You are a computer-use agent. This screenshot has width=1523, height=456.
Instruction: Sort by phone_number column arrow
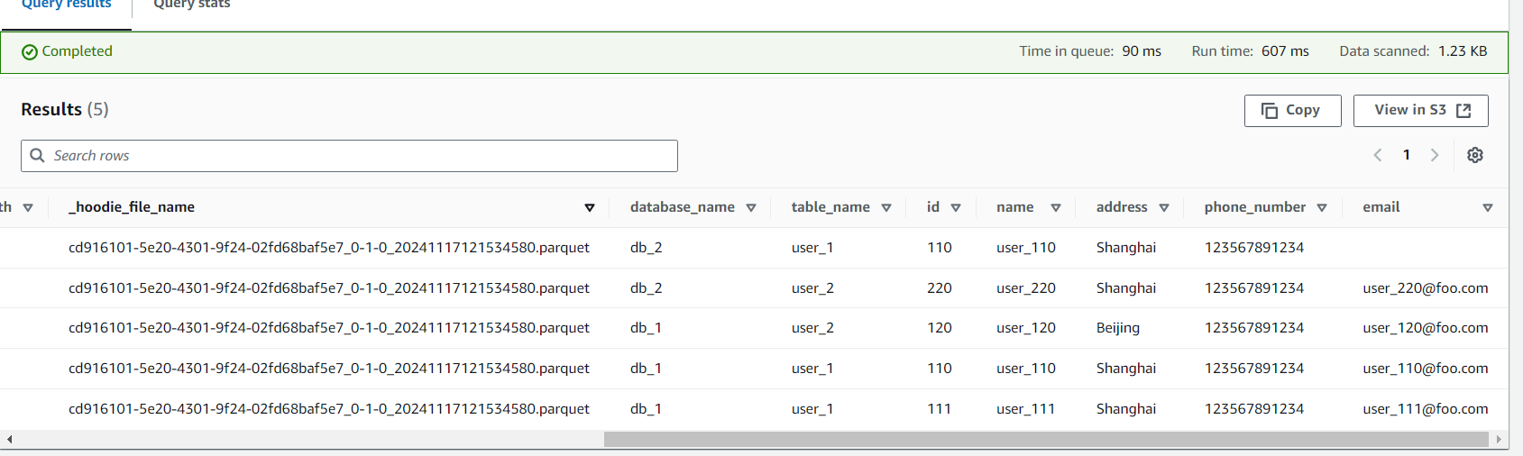tap(1322, 208)
